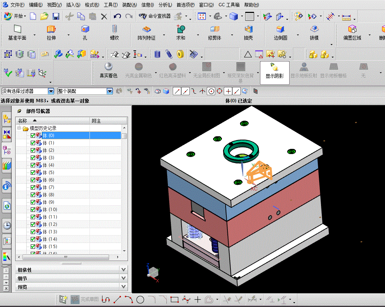The width and height of the screenshot is (385, 307).
Task: Select the 拉伸 extrude tool
Action: [x=51, y=33]
